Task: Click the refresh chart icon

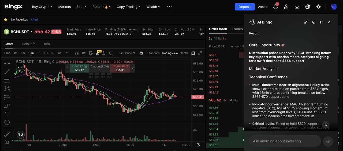Action: tap(111, 53)
